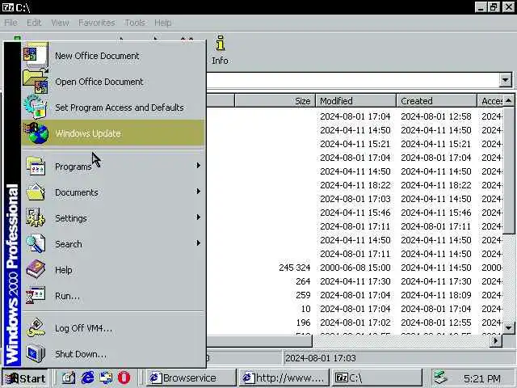Choose Log Off VM4 entry
This screenshot has height=388, width=517.
[113, 328]
